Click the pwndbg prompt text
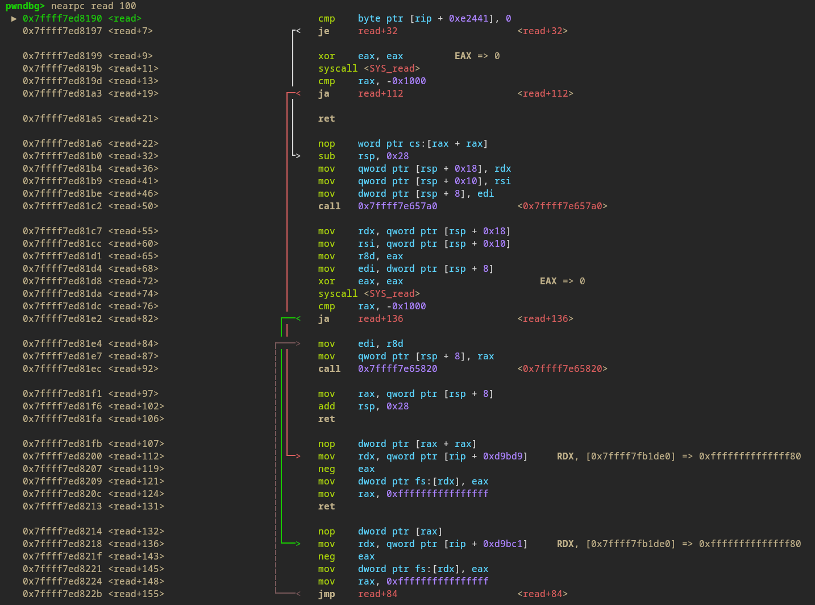This screenshot has width=815, height=605. 25,6
